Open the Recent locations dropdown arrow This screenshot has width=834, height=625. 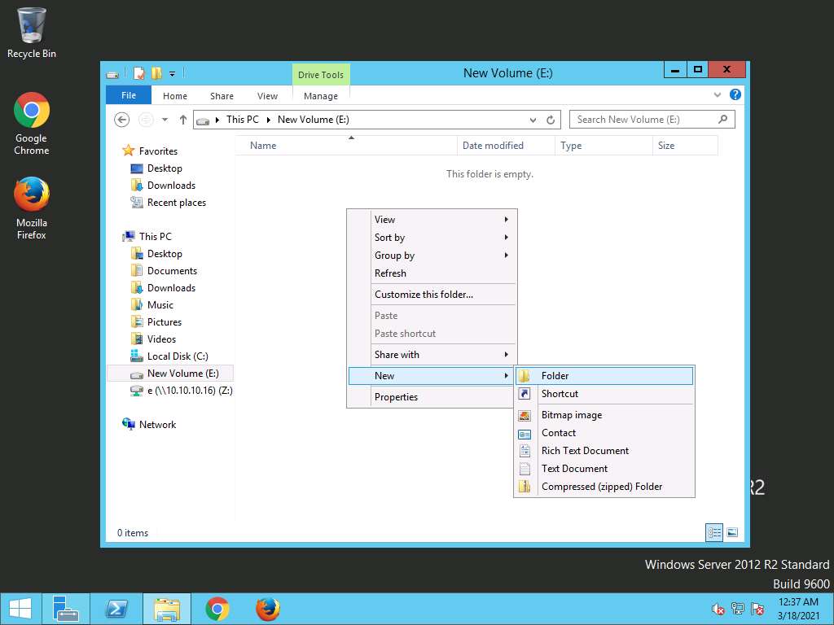pos(165,120)
